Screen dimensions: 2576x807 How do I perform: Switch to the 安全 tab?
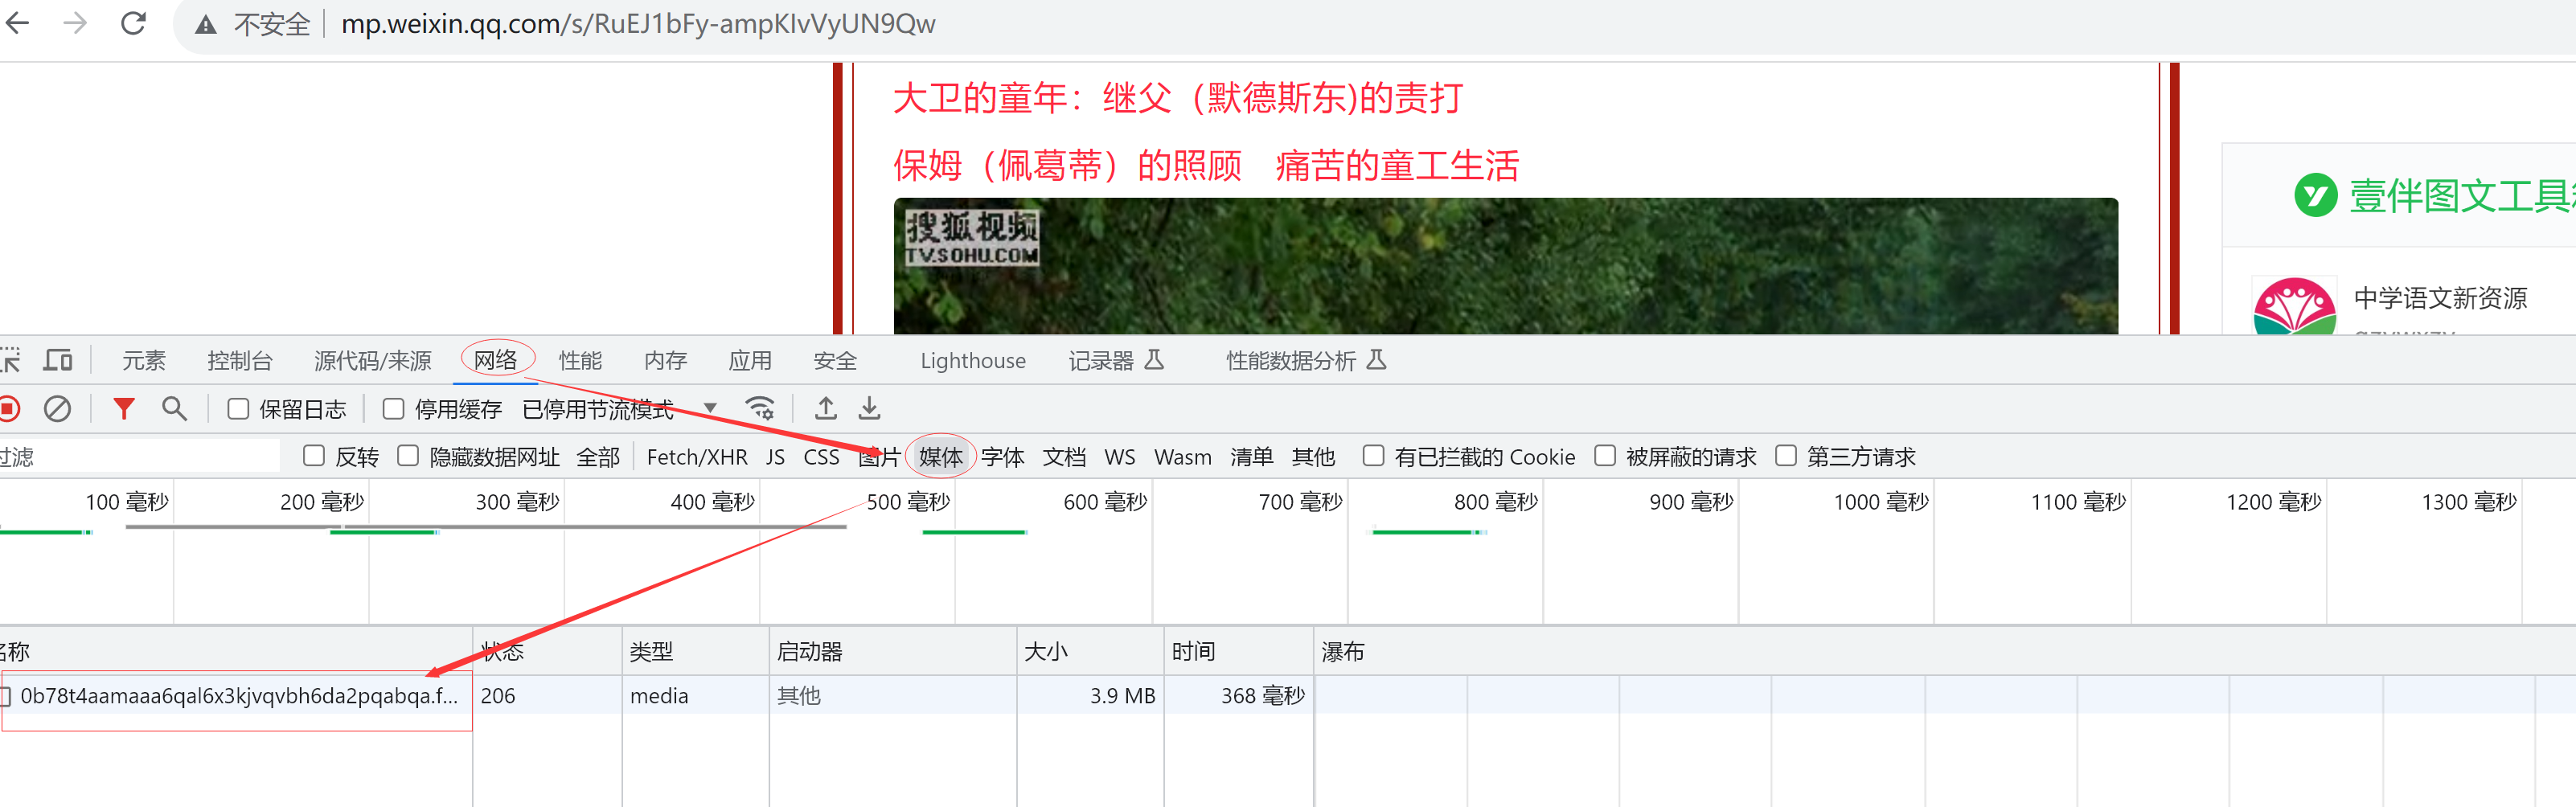(x=835, y=360)
